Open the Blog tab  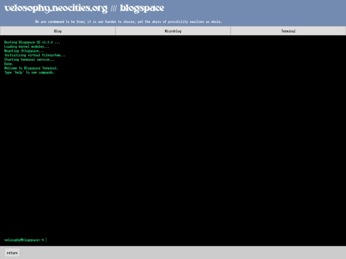click(x=58, y=31)
